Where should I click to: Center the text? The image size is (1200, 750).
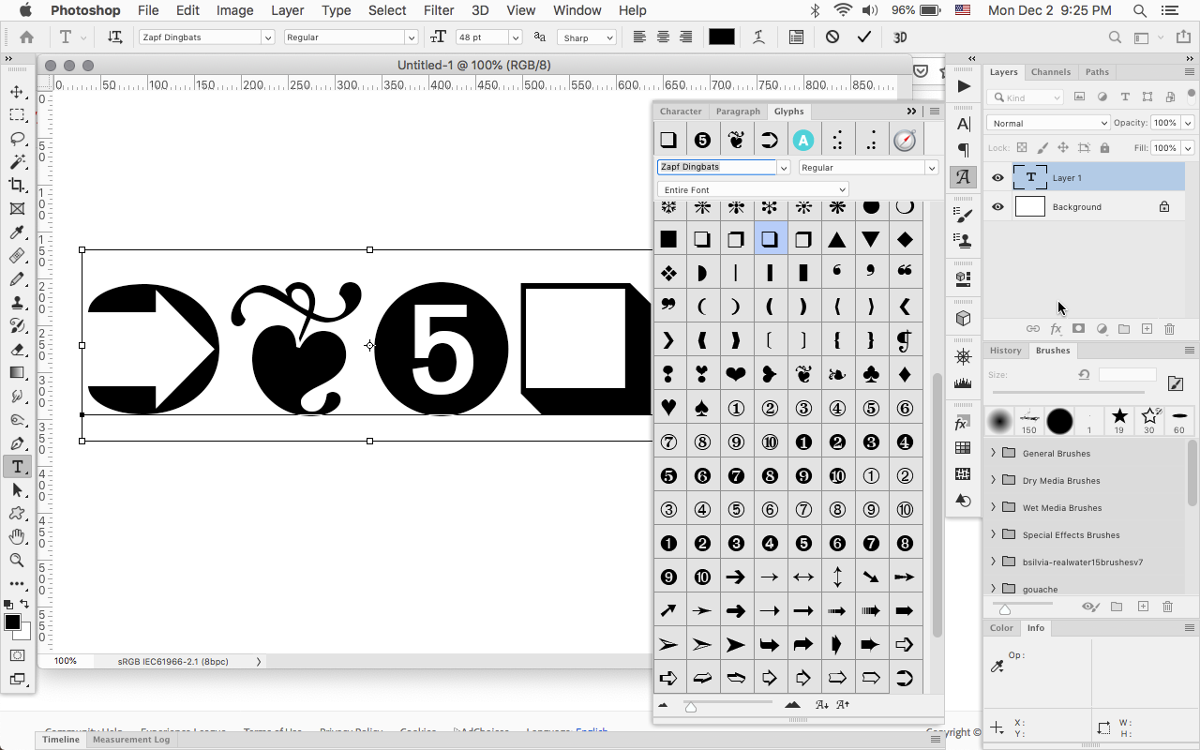pos(663,37)
